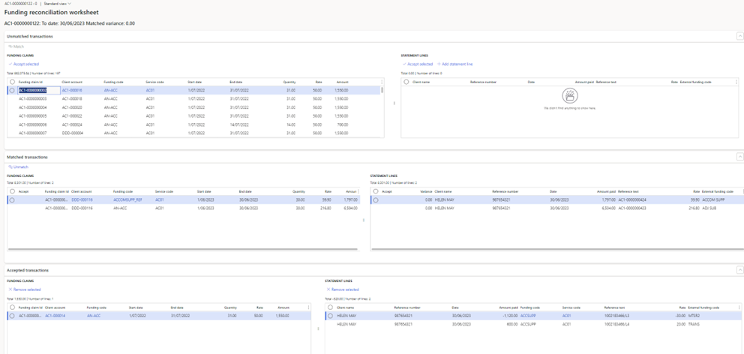Click splitter handle between accepted grids

[318, 328]
